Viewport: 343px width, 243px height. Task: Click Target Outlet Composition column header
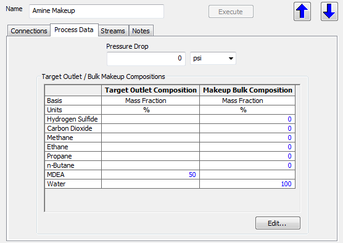click(151, 90)
